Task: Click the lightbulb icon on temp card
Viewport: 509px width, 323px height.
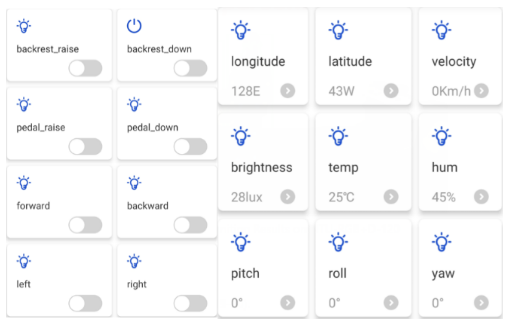Action: (x=338, y=136)
